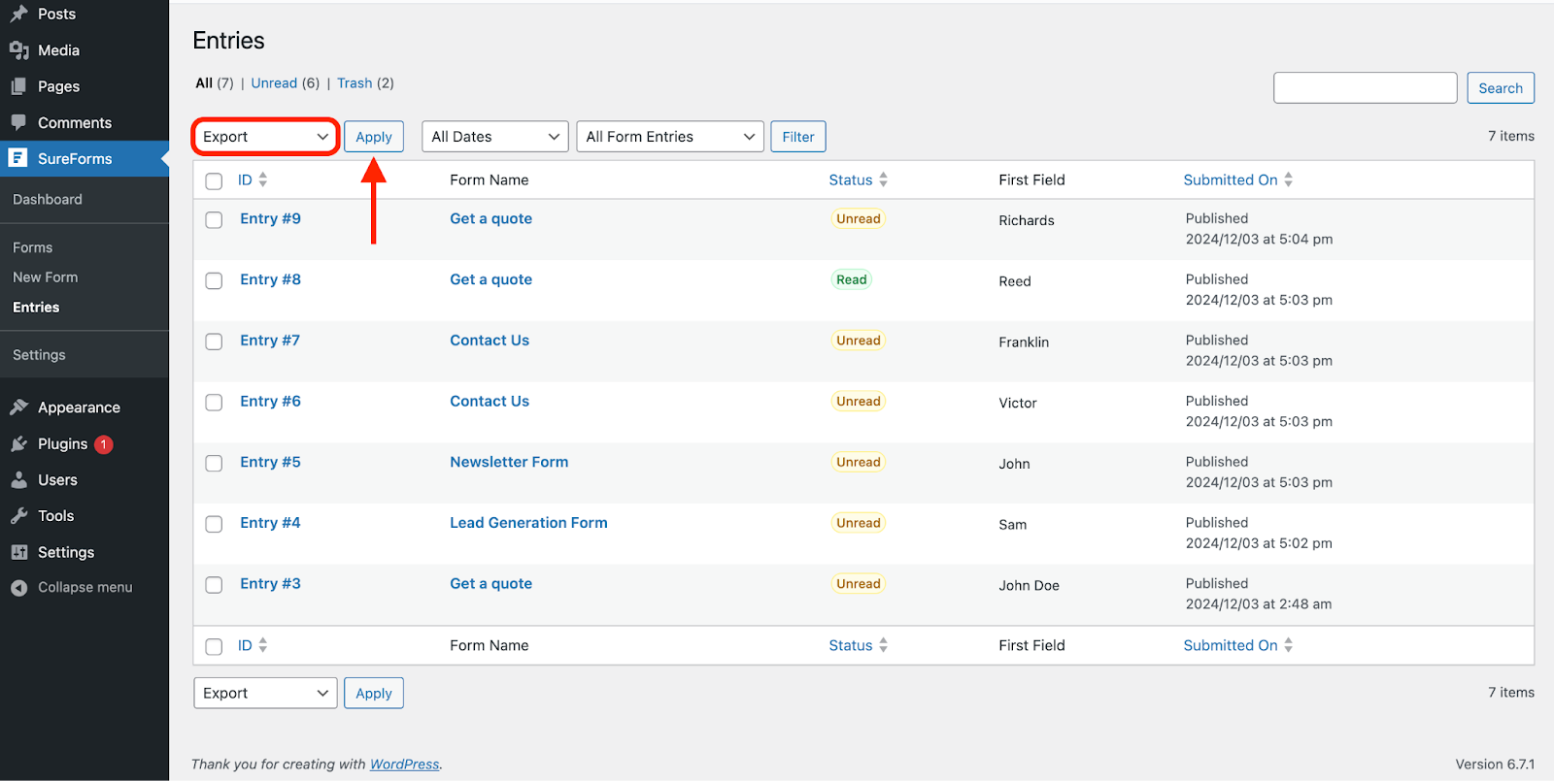Click sort arrows beside bottom ID header
The width and height of the screenshot is (1554, 781).
263,645
